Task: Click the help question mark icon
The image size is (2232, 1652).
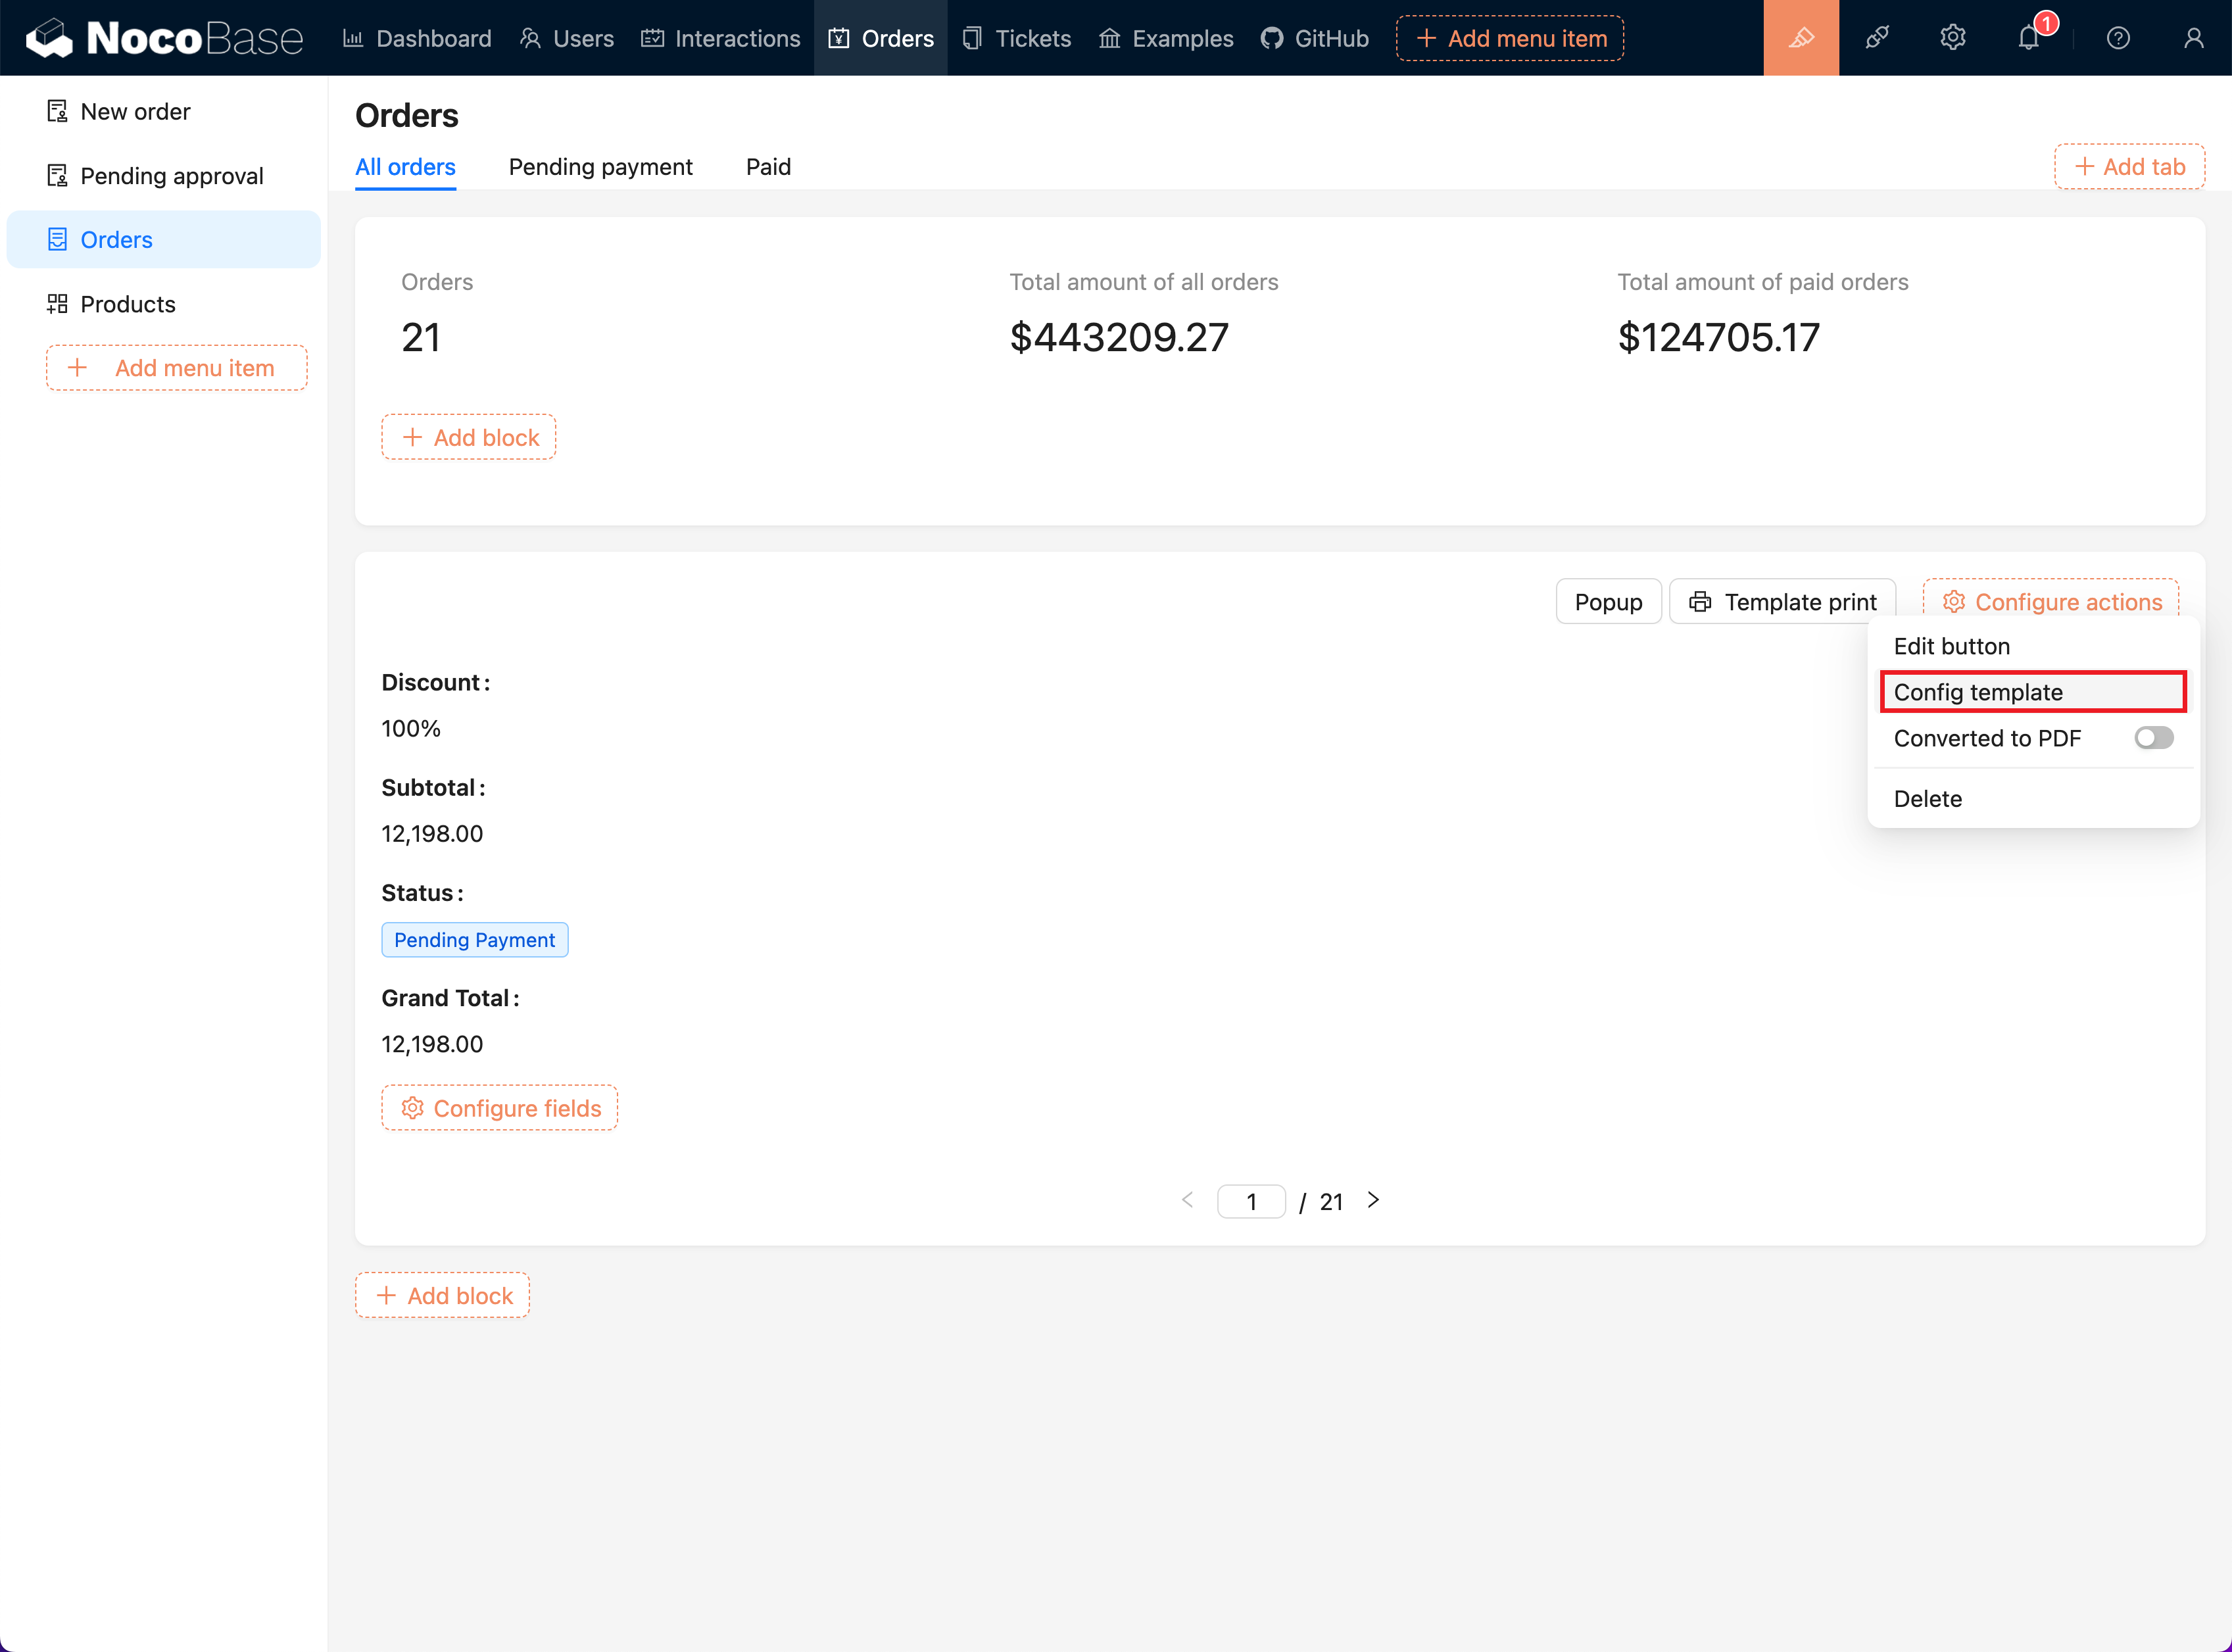Action: click(2118, 37)
